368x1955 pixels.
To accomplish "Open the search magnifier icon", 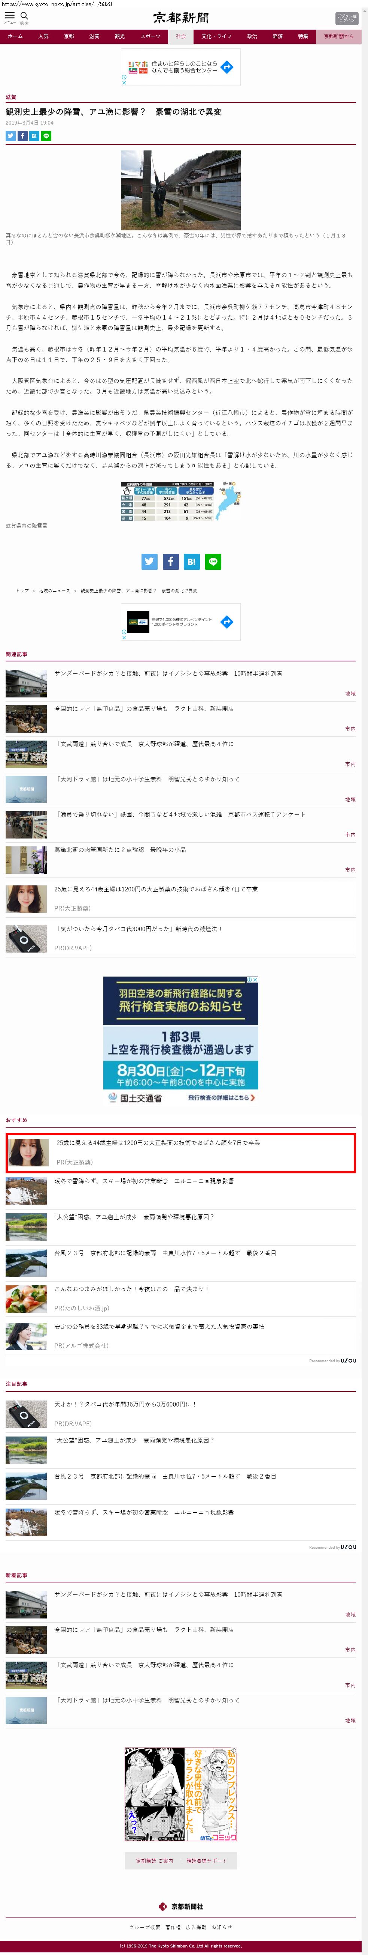I will tap(24, 15).
